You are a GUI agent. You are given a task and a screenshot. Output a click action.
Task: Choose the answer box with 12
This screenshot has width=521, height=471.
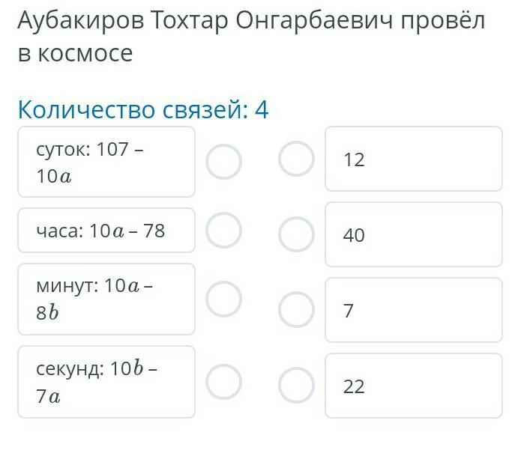coord(413,159)
